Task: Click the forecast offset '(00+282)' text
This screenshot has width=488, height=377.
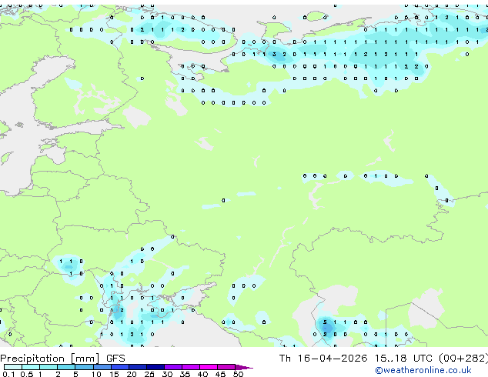Action: tap(463, 359)
